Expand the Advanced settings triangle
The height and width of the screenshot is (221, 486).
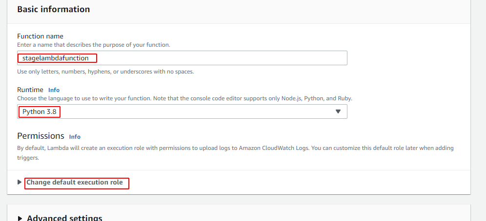20,218
